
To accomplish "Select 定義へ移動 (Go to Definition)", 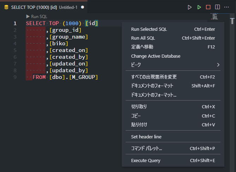I will (173, 47).
